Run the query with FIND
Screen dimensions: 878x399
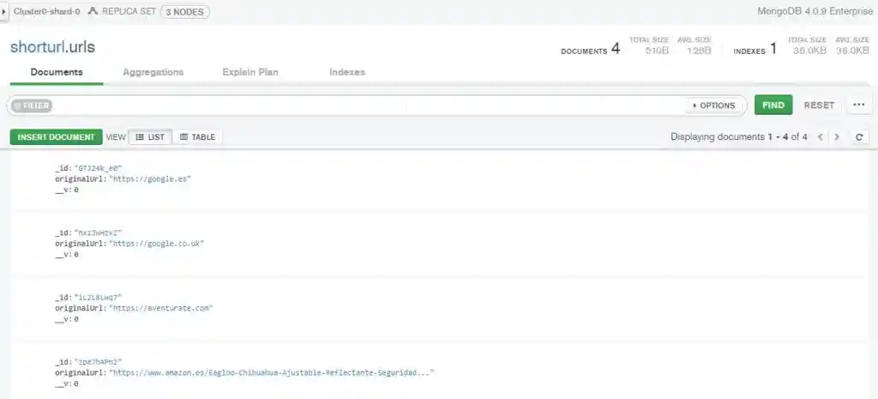pos(773,105)
